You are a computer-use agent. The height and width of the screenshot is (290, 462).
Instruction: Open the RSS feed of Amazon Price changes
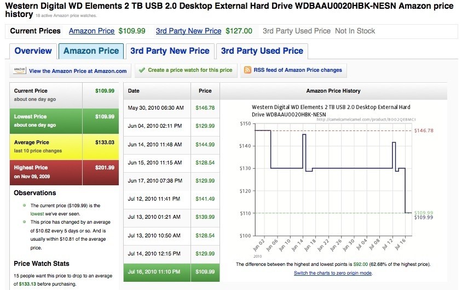coord(298,70)
